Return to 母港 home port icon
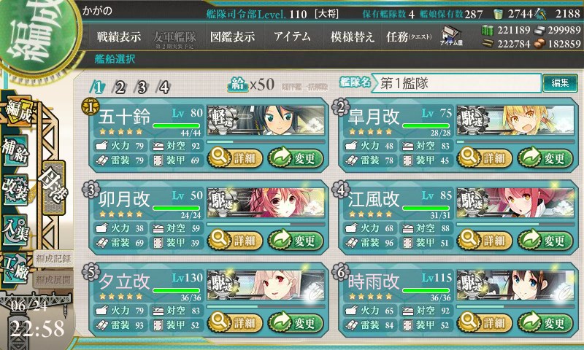This screenshot has width=584, height=350. (53, 187)
